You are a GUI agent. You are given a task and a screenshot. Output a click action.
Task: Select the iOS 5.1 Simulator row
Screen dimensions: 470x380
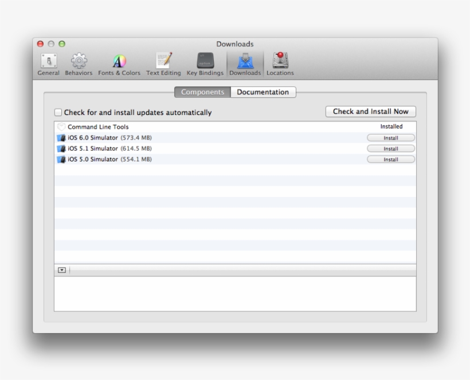(x=172, y=148)
